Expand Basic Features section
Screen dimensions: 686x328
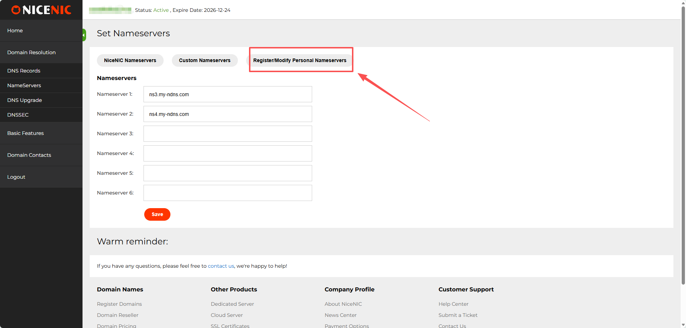pos(25,133)
